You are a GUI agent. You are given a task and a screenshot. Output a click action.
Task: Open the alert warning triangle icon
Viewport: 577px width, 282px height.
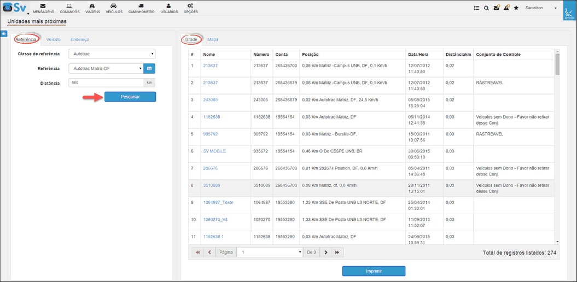click(506, 8)
